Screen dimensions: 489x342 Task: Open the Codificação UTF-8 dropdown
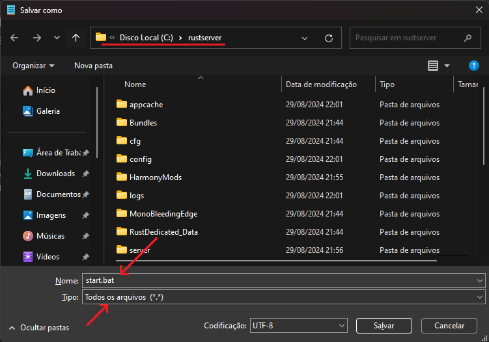(x=298, y=326)
